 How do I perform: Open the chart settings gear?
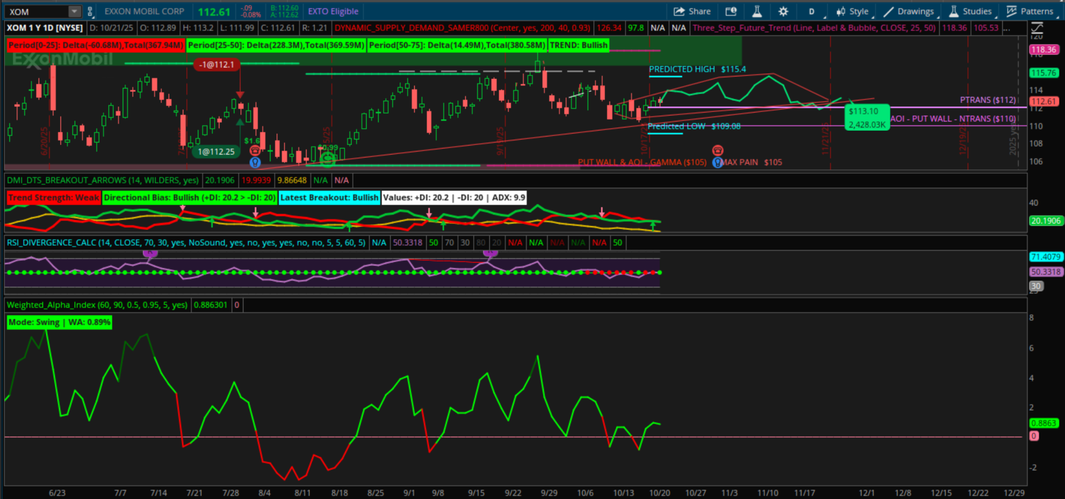coord(783,11)
